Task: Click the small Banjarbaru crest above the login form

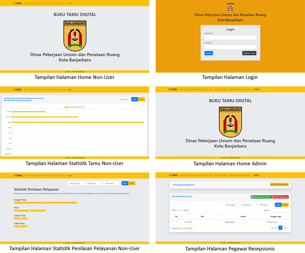Action: point(230,8)
